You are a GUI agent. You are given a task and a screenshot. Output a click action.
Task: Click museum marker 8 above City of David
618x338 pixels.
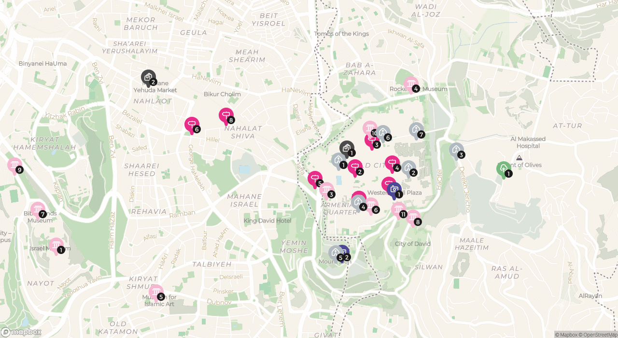pos(413,218)
